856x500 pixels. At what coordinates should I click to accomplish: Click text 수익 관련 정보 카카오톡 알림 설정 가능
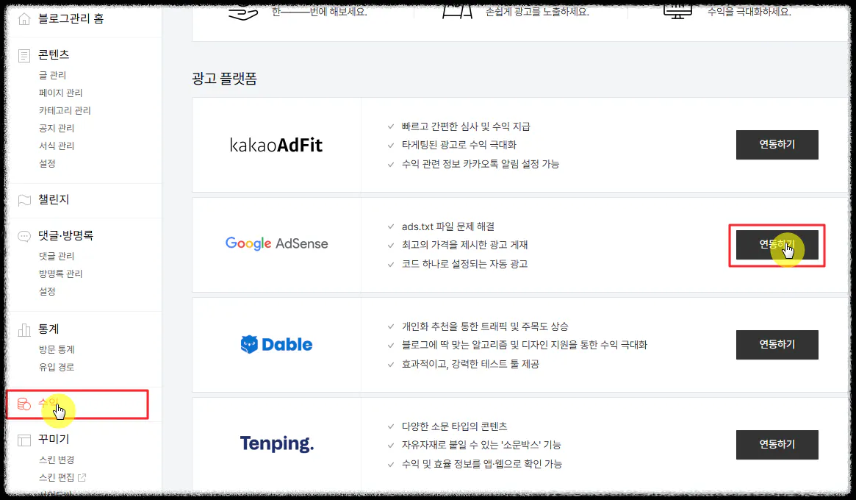(481, 164)
